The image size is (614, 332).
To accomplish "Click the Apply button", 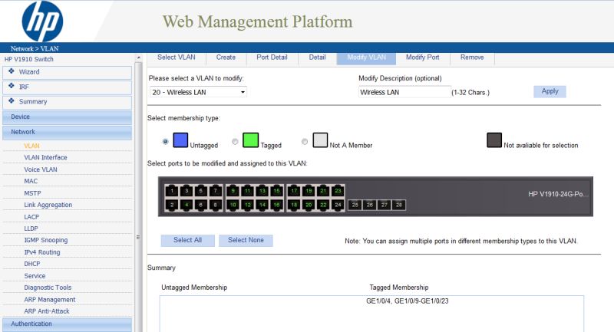I will pos(550,91).
